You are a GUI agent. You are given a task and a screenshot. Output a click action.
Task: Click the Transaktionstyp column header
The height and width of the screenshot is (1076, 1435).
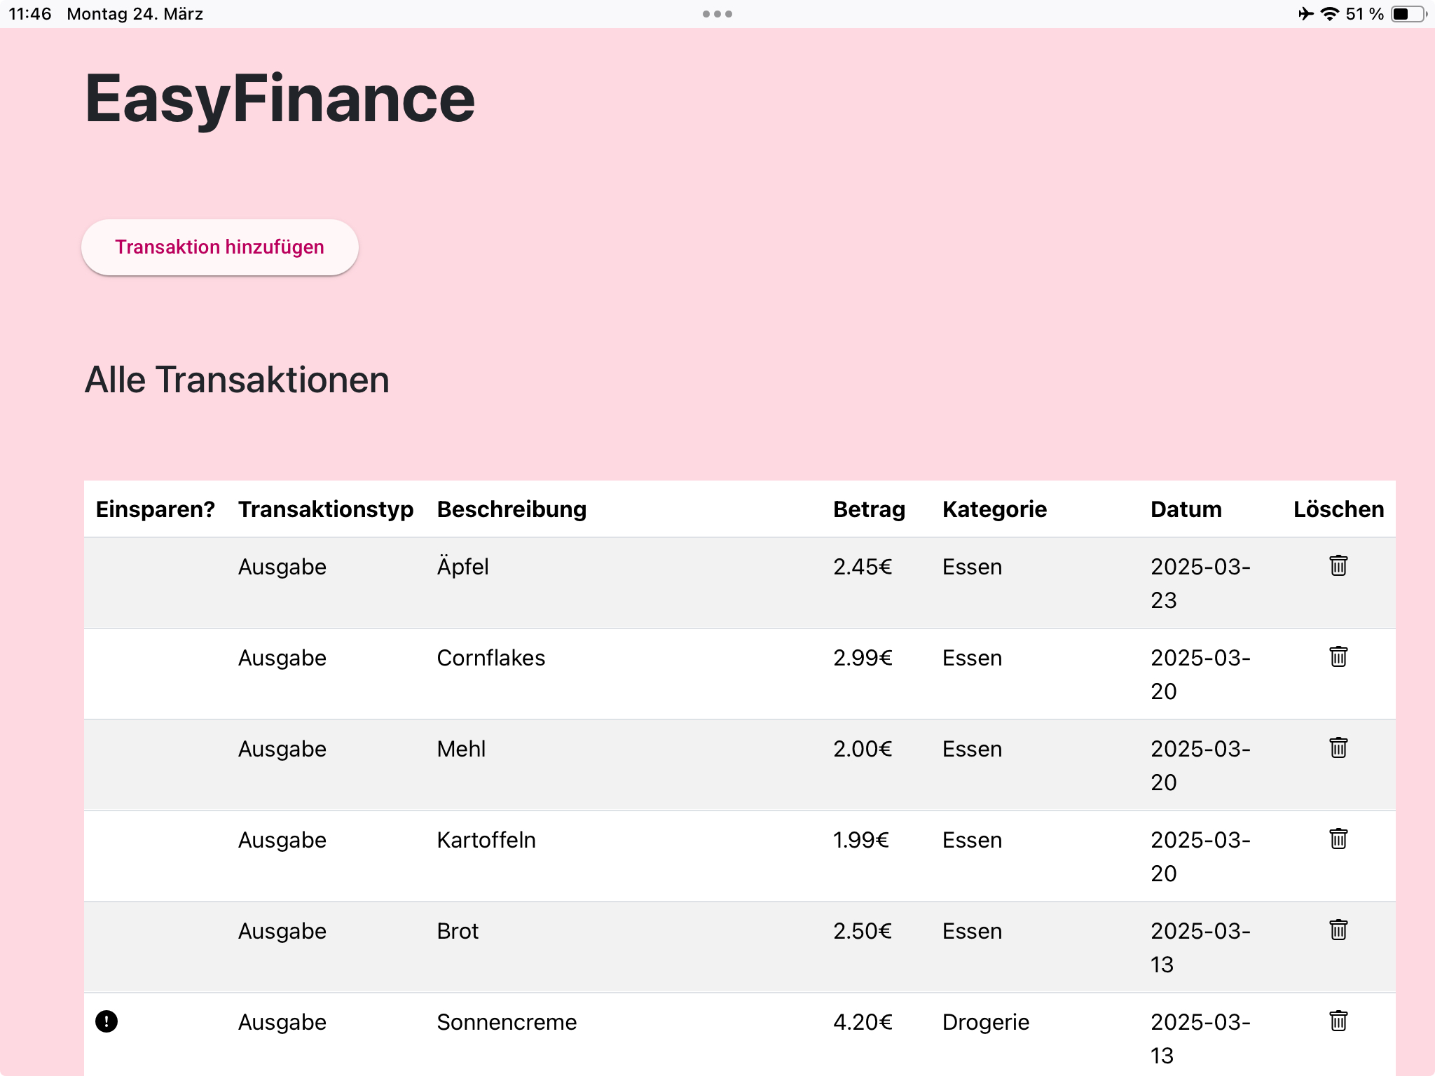pos(326,509)
